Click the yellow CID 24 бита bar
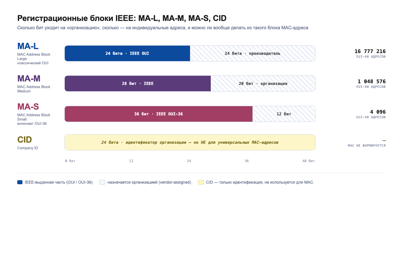 (190, 142)
